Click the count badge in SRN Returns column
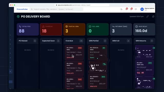This screenshot has width=164, height=92. pyautogui.click(x=152, y=41)
